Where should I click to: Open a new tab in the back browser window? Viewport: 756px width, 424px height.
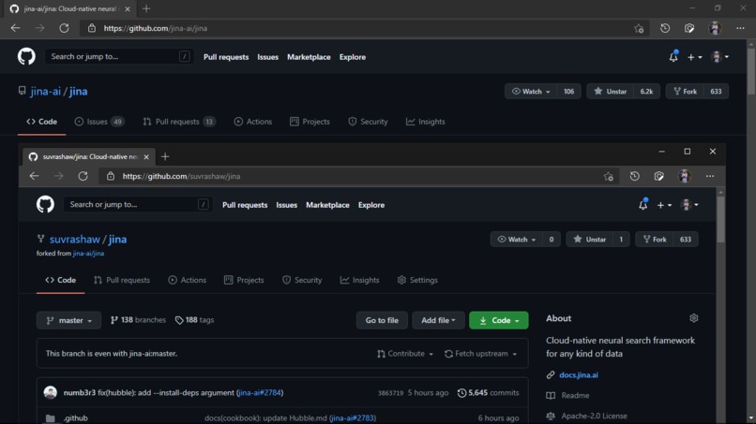click(146, 8)
